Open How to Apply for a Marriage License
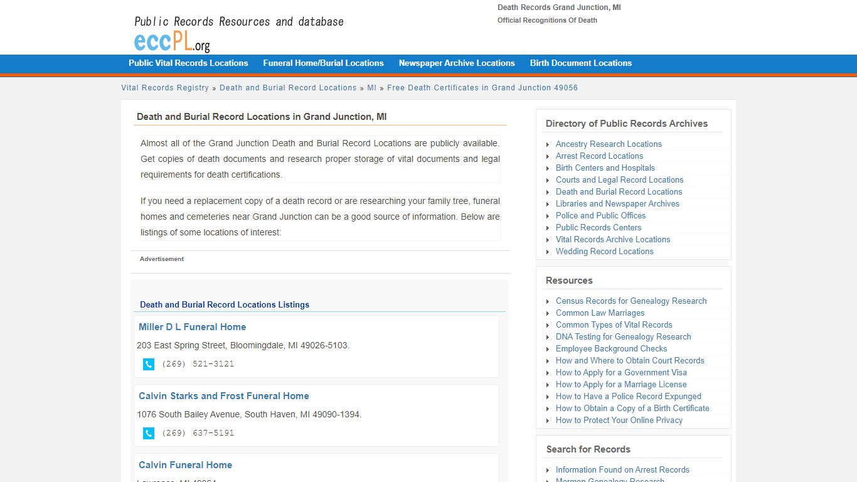 (621, 384)
